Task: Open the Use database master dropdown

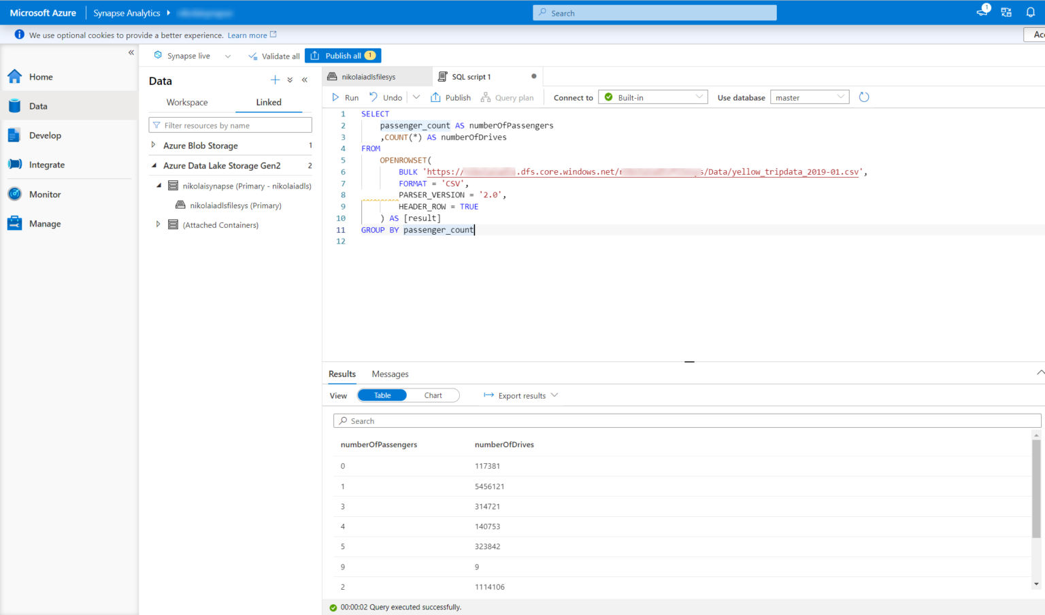Action: point(810,97)
